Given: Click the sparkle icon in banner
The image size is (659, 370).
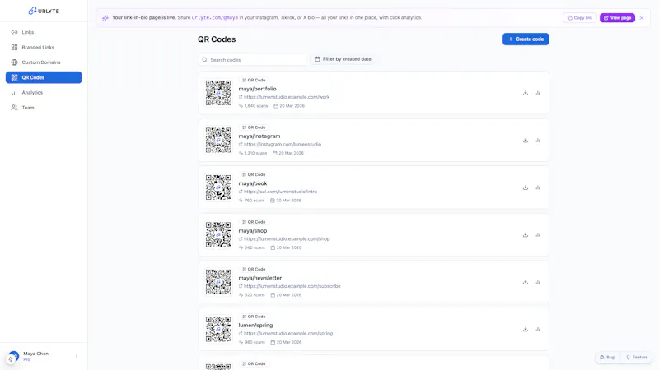Looking at the screenshot, I should [x=105, y=18].
